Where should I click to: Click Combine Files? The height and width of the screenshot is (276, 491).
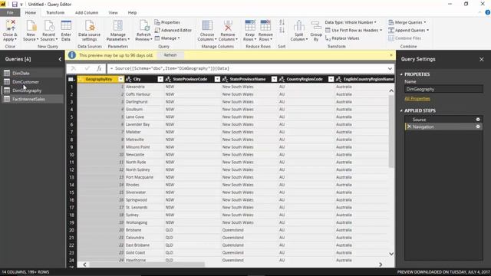click(x=405, y=38)
